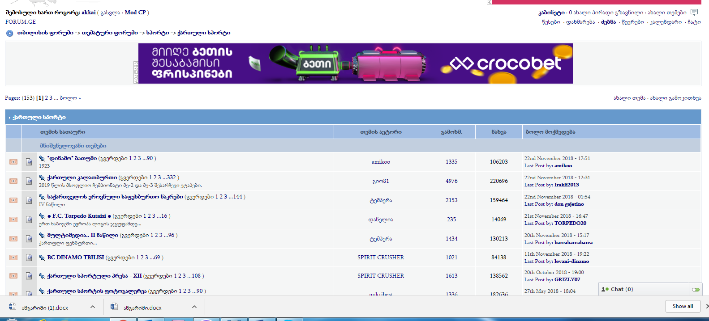Click envelope status icon in BC DINAMO TBILISI row
This screenshot has width=709, height=321.
(13, 258)
